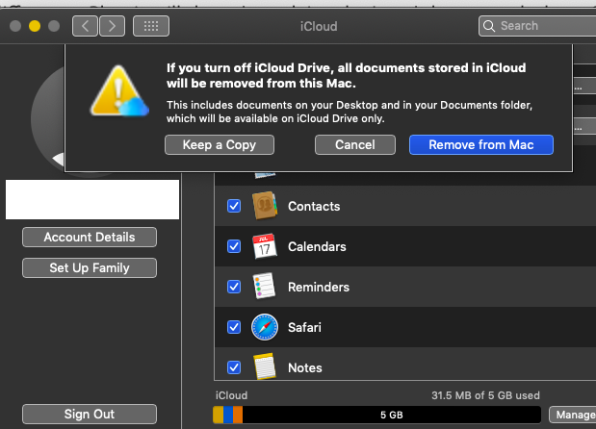Sign Out of iCloud

pos(90,414)
